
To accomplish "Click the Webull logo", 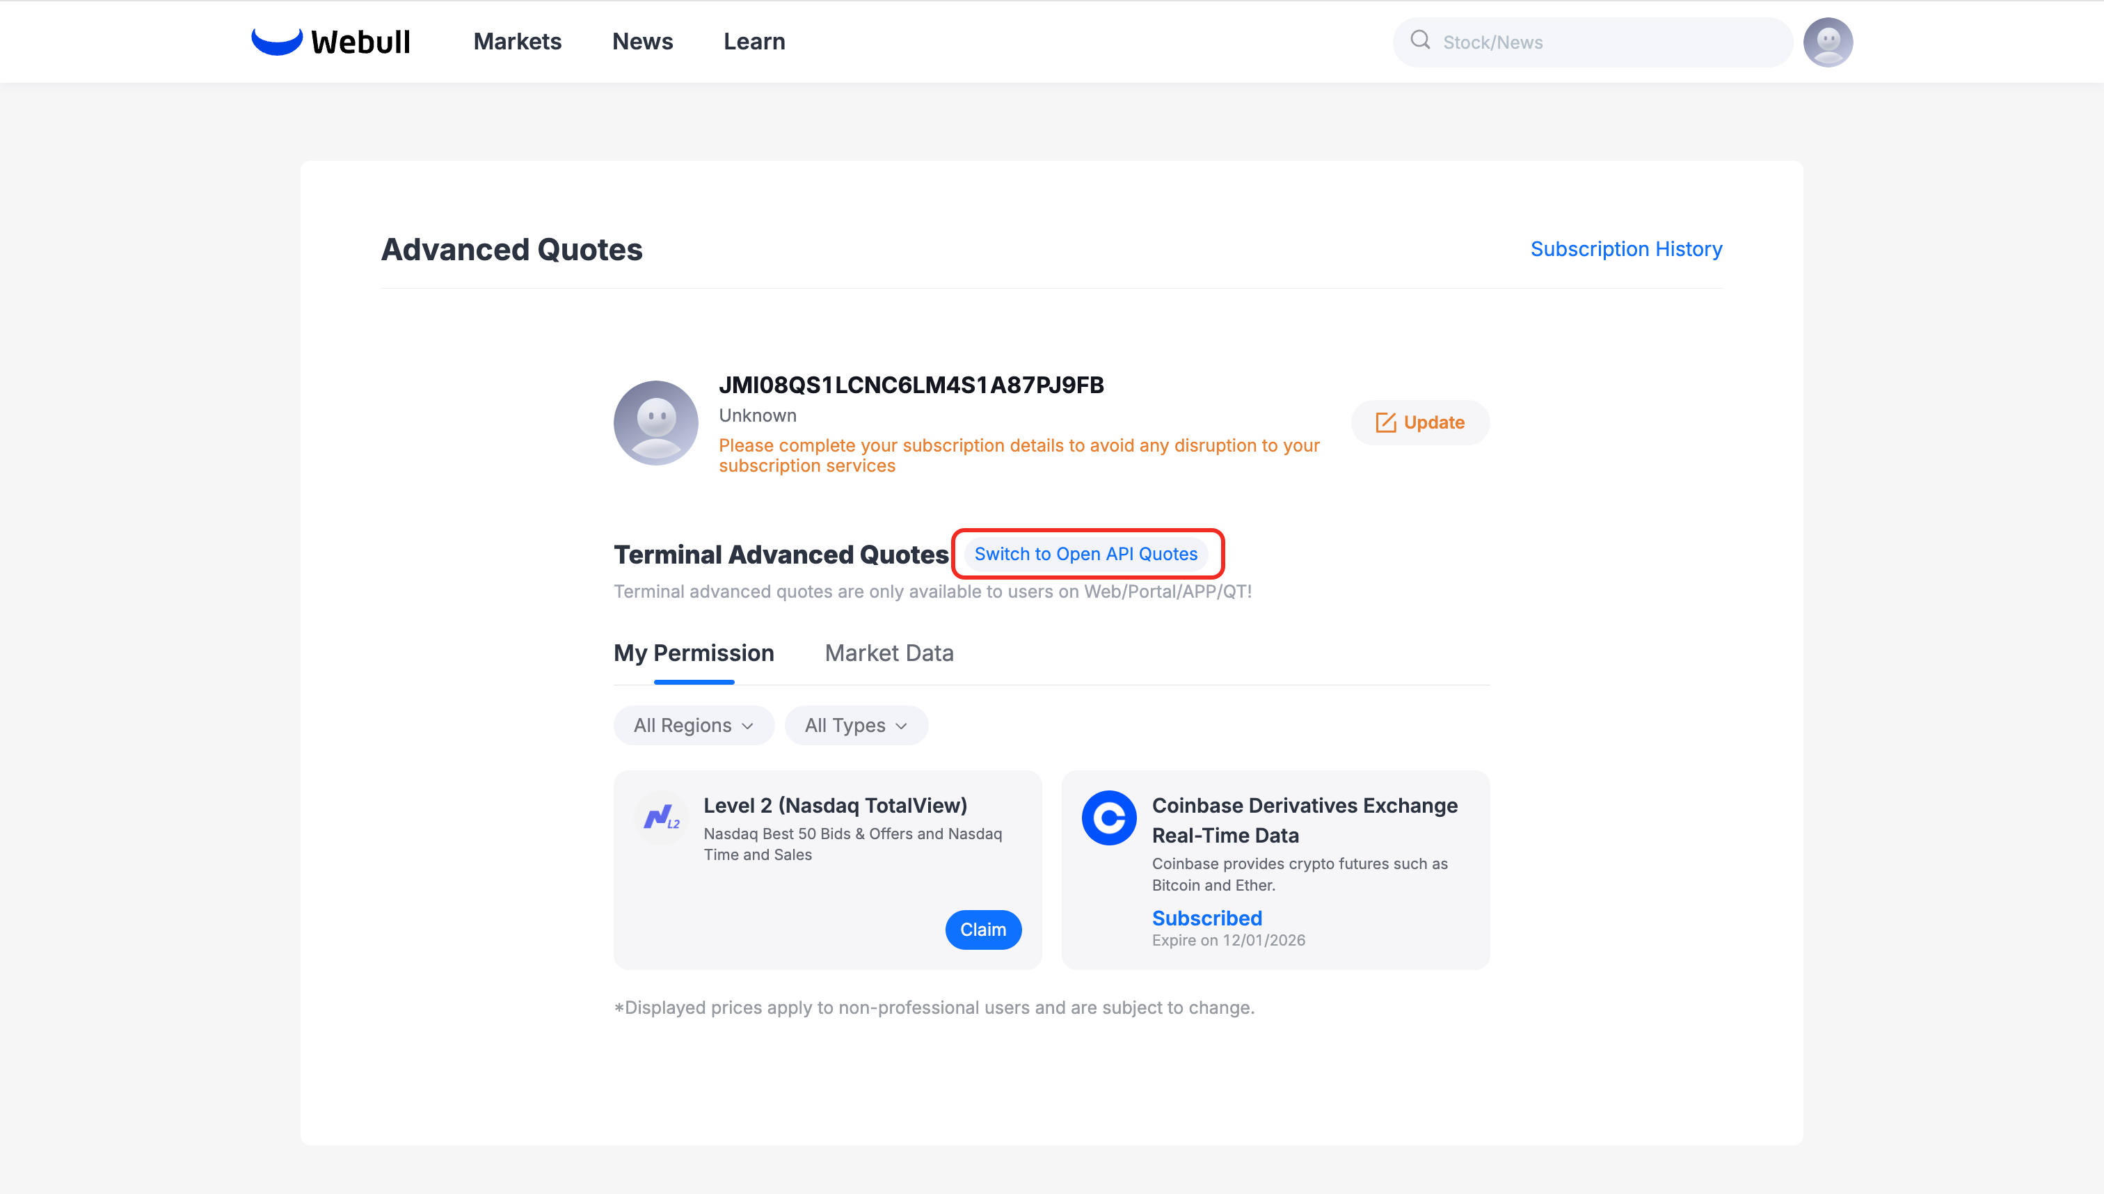I will tap(330, 41).
